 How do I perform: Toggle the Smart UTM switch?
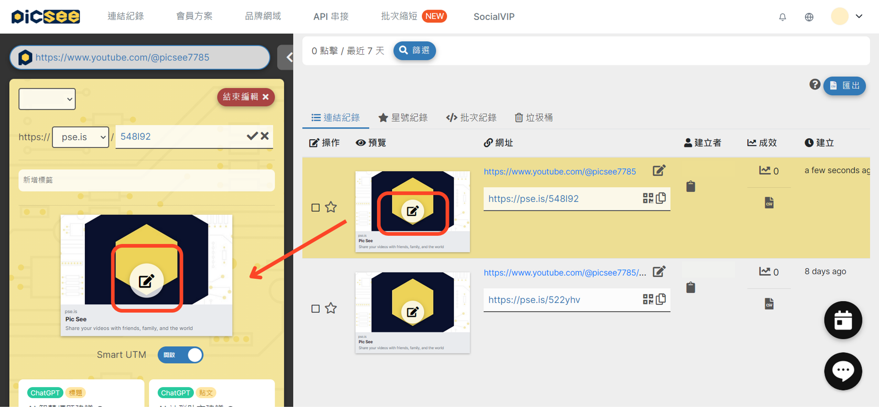tap(181, 355)
